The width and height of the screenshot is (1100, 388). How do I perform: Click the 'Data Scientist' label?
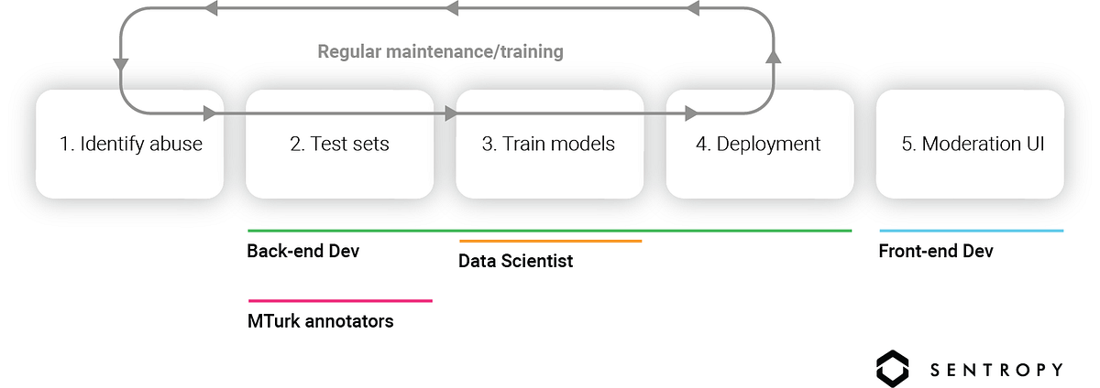tap(515, 261)
